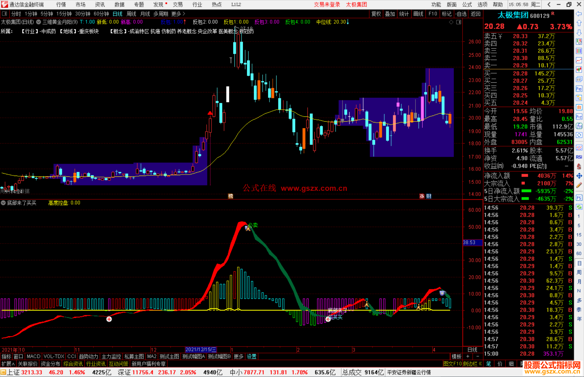Open 更多 indicators in bottom tab row
584x377 pixels.
point(238,356)
